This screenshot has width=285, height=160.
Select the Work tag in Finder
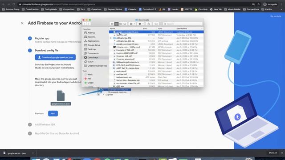pos(90,75)
